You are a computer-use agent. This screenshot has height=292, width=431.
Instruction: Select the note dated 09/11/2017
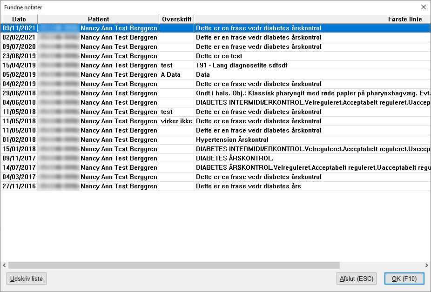(x=215, y=158)
